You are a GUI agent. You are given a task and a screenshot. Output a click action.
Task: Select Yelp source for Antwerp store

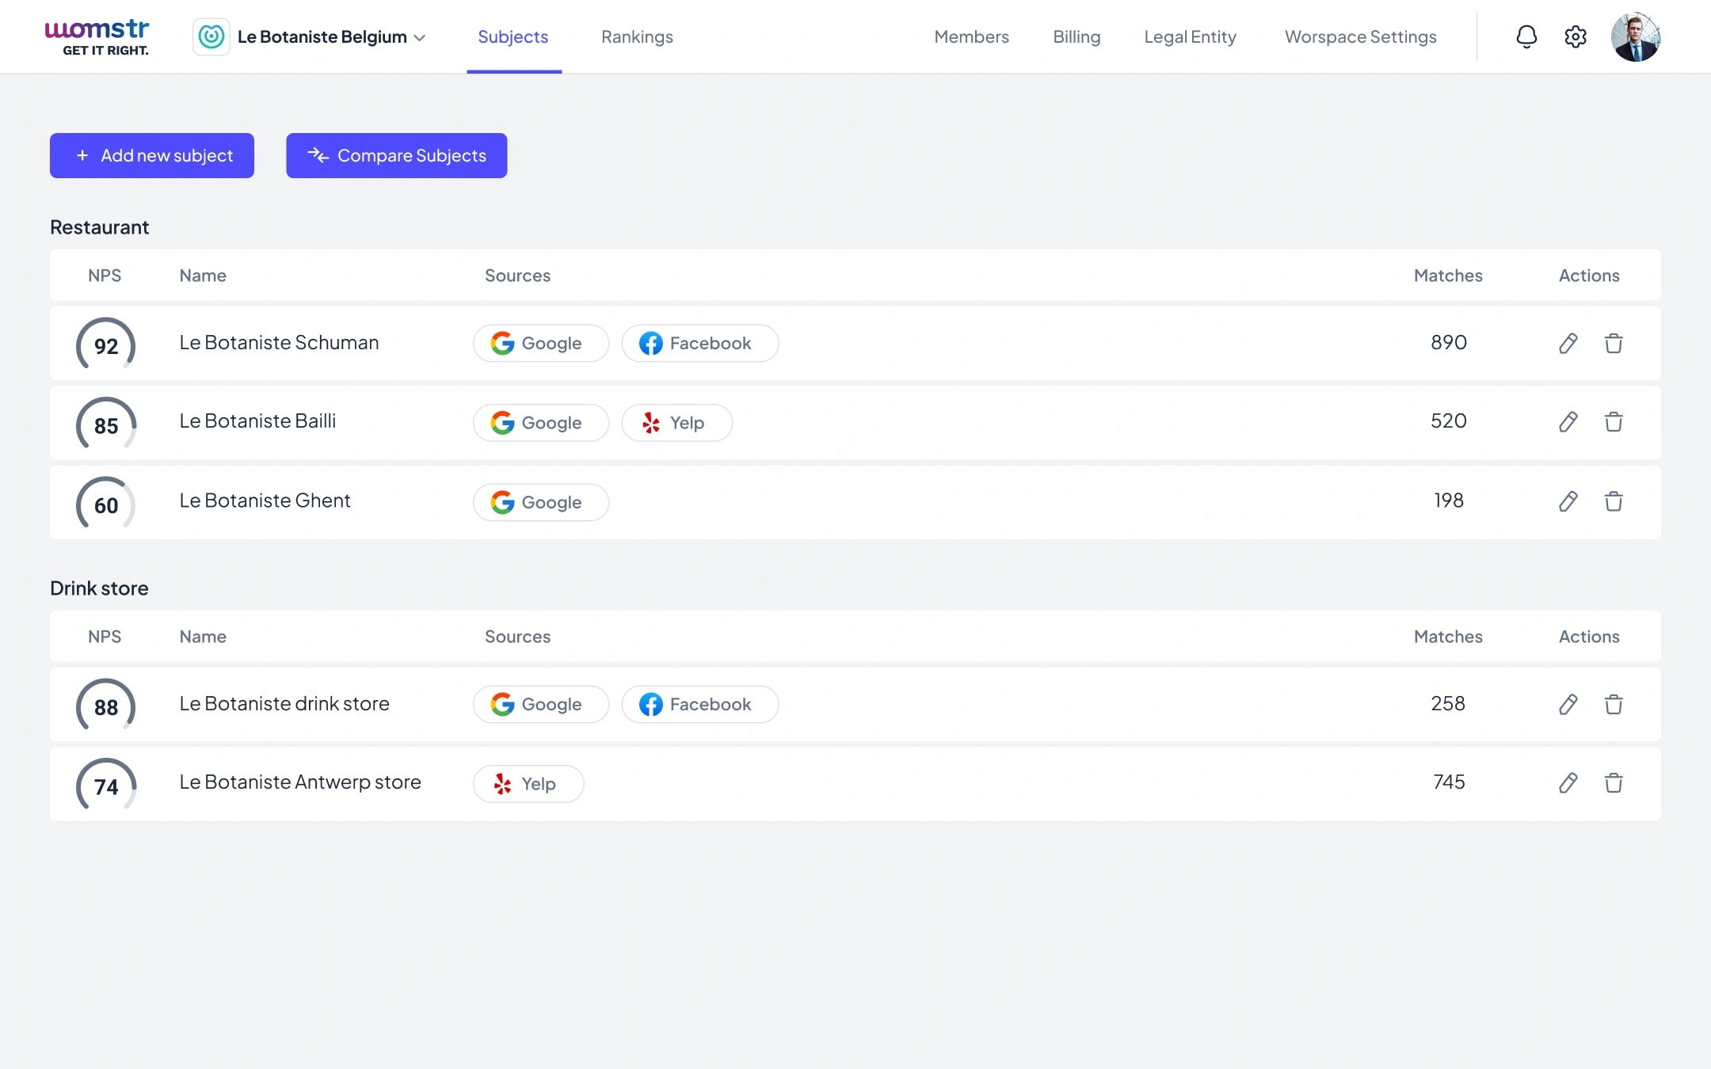tap(528, 783)
